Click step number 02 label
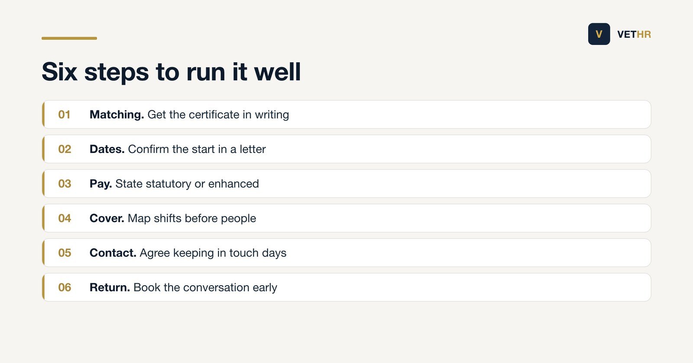Image resolution: width=693 pixels, height=363 pixels. [65, 149]
